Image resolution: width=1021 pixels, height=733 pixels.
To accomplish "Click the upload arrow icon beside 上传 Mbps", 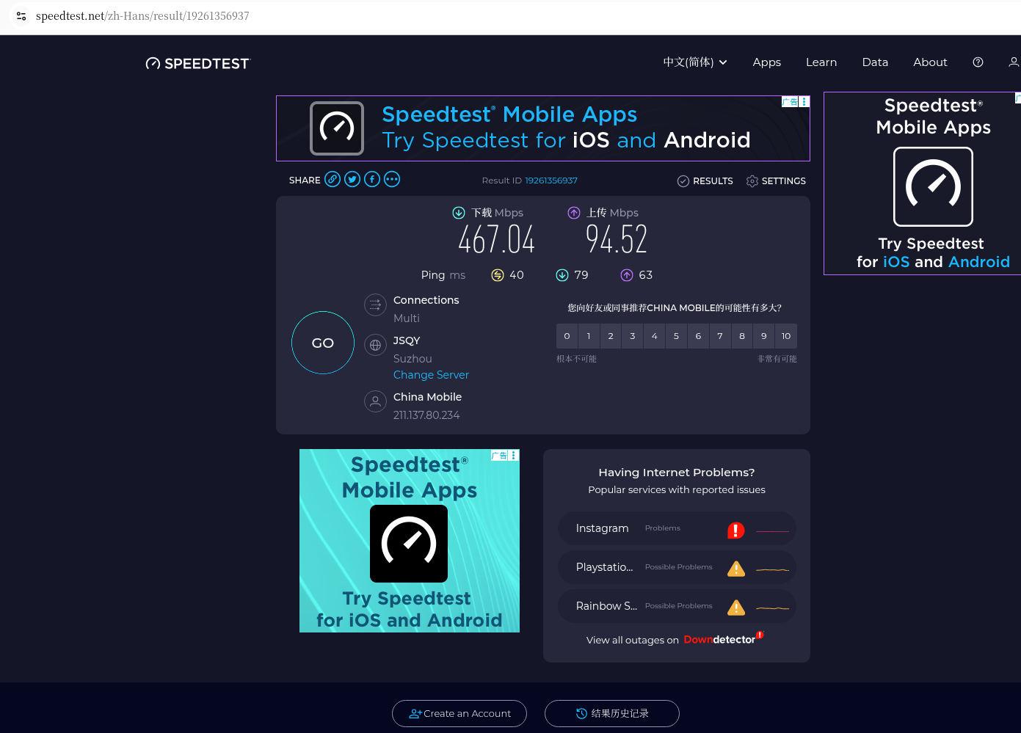I will click(x=574, y=213).
